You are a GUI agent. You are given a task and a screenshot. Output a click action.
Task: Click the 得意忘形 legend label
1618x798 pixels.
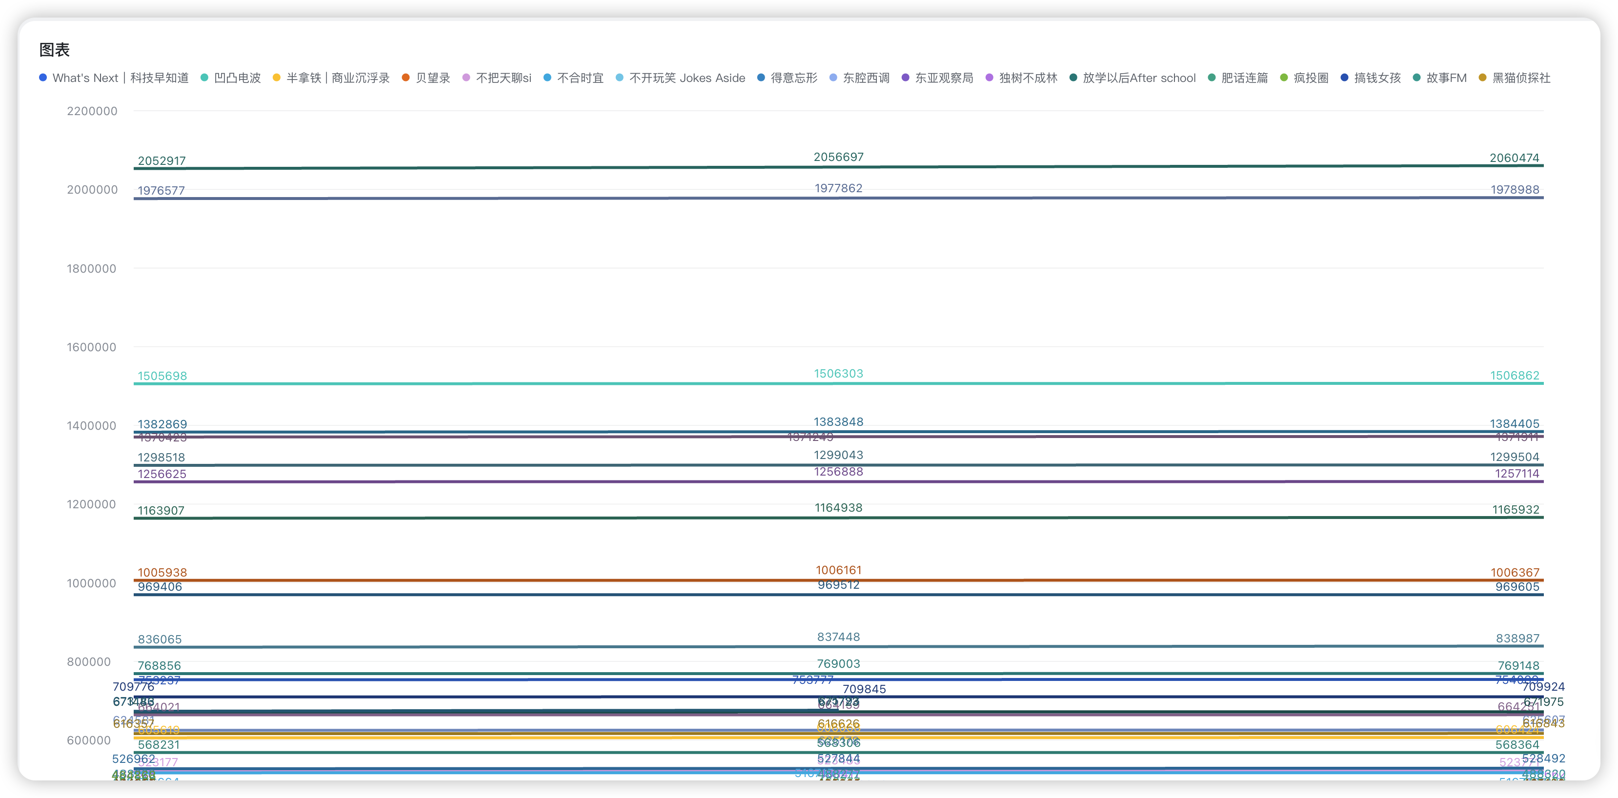click(x=794, y=78)
